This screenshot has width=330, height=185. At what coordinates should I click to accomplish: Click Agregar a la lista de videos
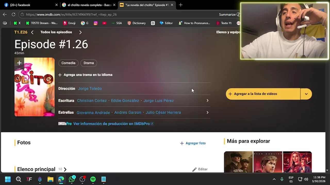point(263,94)
